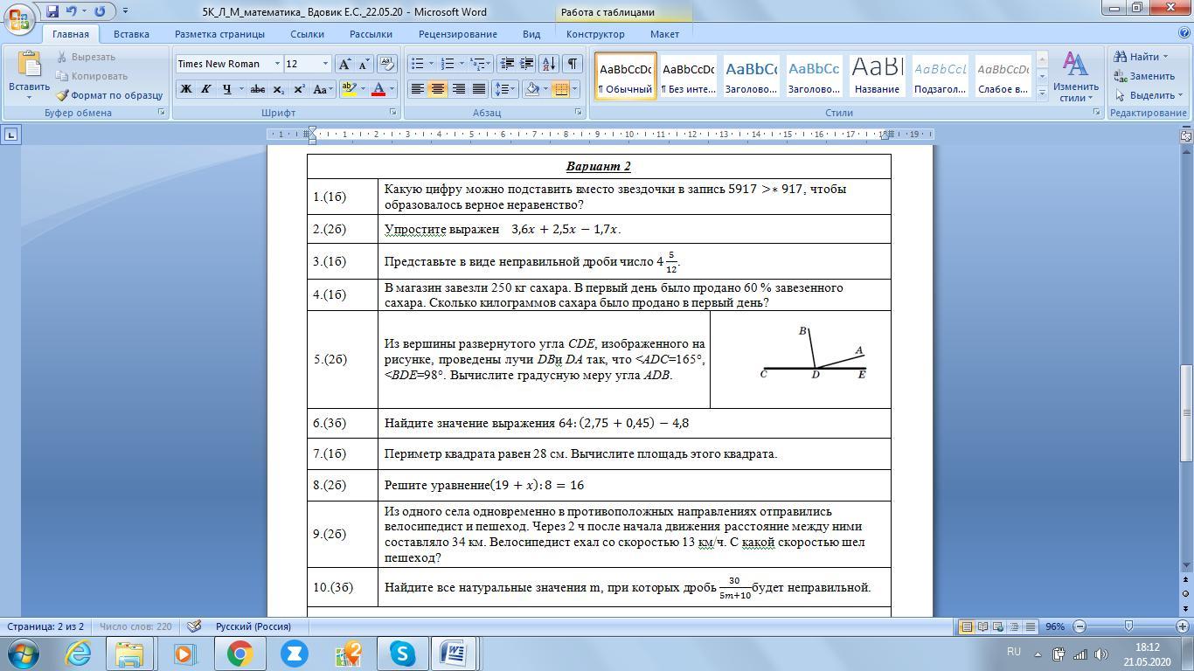Open the Office button menu
This screenshot has height=671, width=1194.
[18, 17]
